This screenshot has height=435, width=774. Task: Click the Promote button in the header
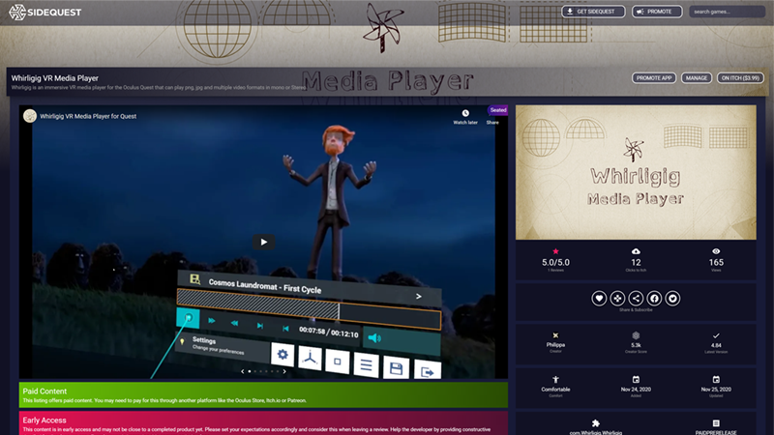click(657, 12)
